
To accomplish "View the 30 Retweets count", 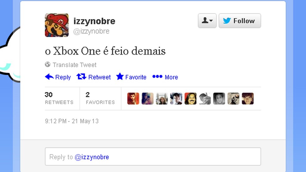I will click(59, 98).
